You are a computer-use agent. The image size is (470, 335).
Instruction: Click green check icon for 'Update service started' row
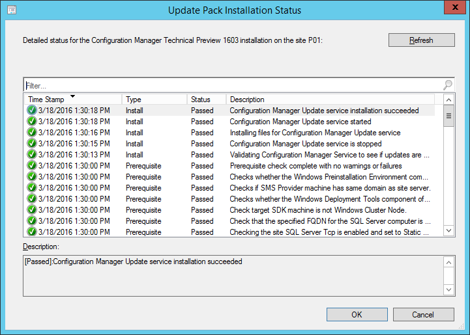[32, 122]
